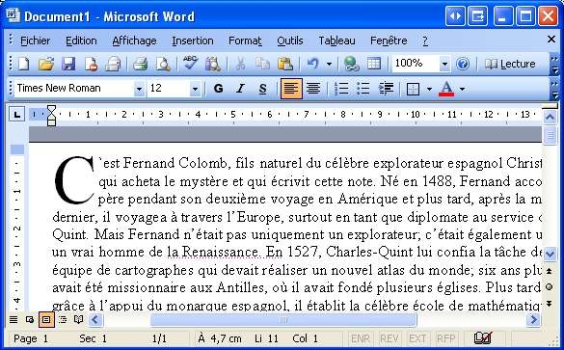Toggle underline S formatting

click(x=263, y=89)
